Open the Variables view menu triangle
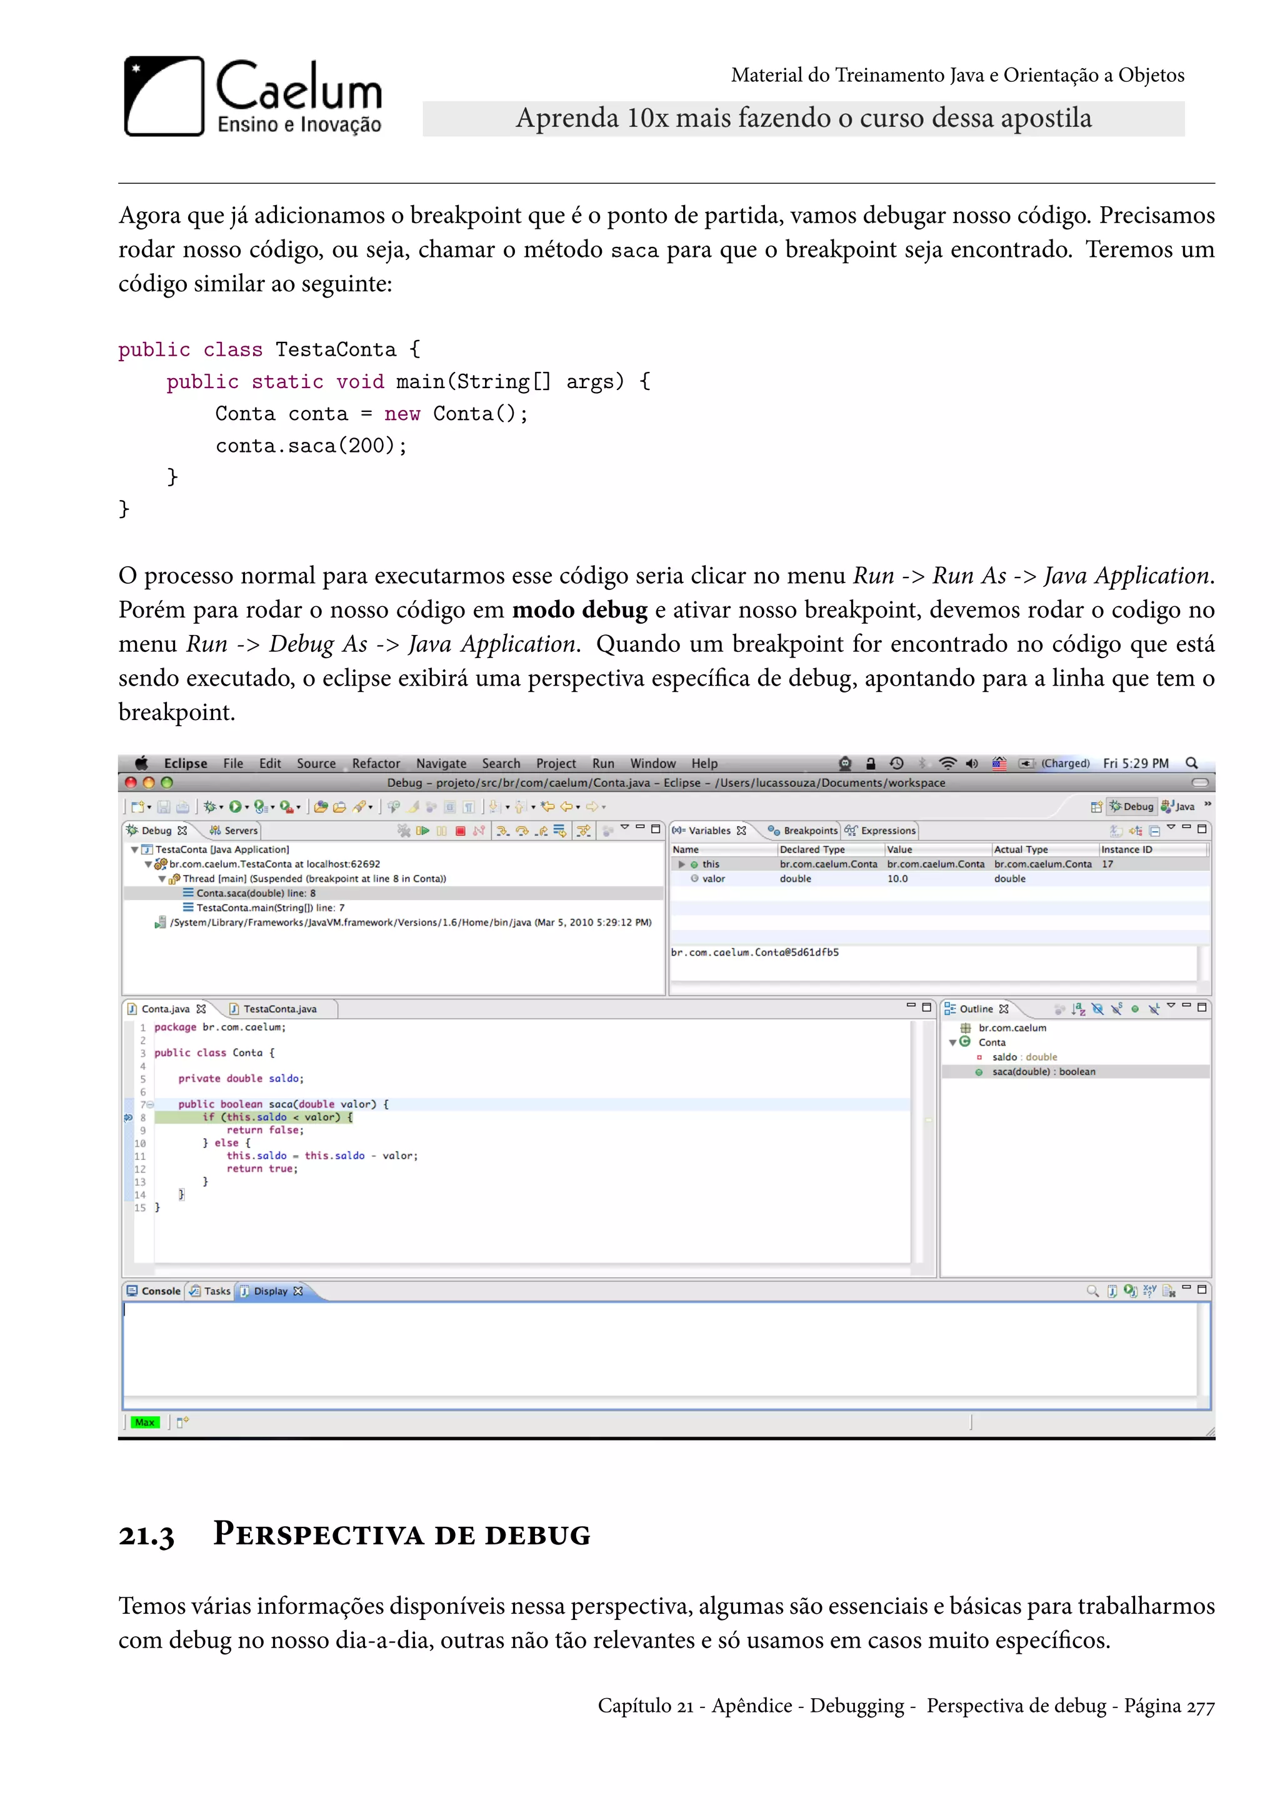Viewport: 1280px width, 1810px height. pos(1171,827)
